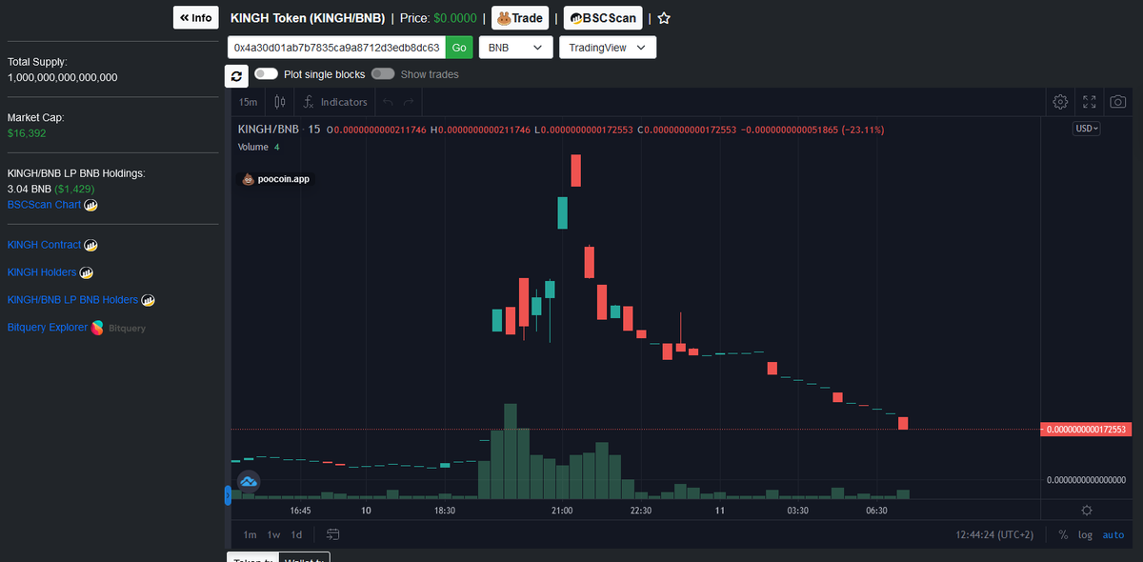
Task: Open the BNB pair dropdown
Action: [515, 48]
